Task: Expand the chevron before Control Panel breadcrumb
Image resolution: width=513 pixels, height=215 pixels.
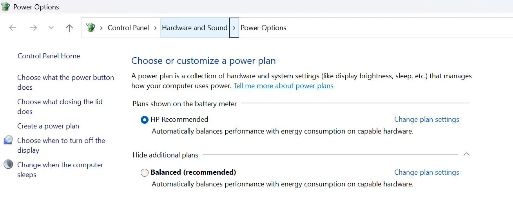Action: pos(102,28)
